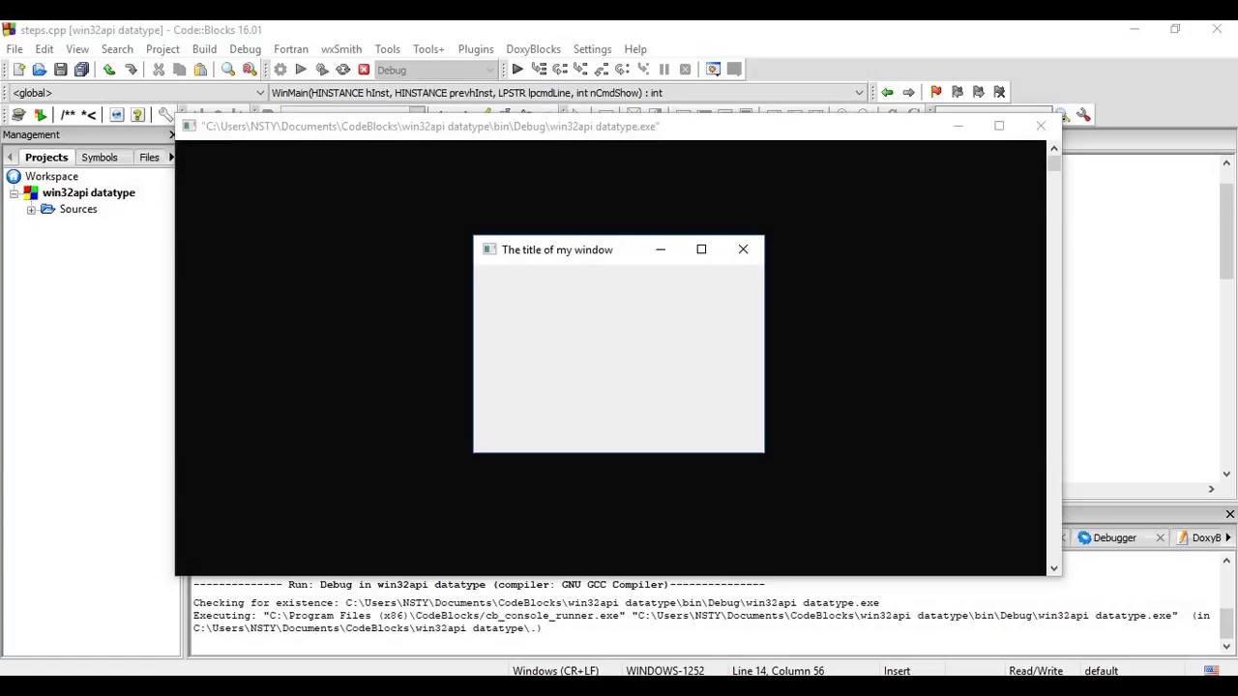Image resolution: width=1238 pixels, height=696 pixels.
Task: Click the DoxyBlocks line comment icon
Action: click(89, 115)
